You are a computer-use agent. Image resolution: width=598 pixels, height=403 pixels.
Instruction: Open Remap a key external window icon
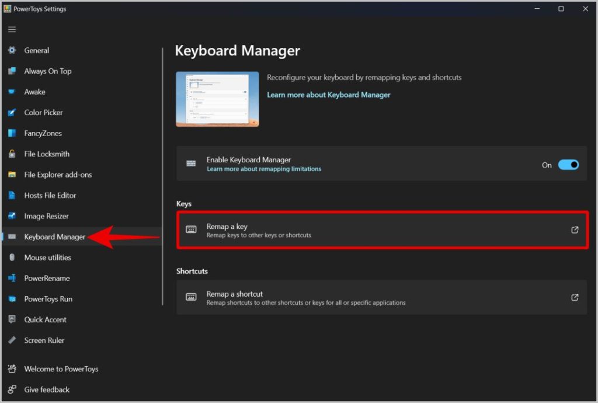pyautogui.click(x=575, y=230)
